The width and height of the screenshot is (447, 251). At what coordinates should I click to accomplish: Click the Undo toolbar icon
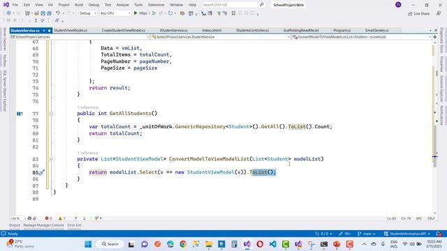pyautogui.click(x=58, y=13)
